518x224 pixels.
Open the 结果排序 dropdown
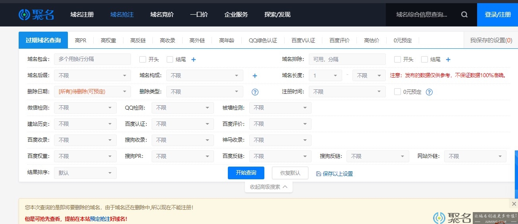point(85,173)
